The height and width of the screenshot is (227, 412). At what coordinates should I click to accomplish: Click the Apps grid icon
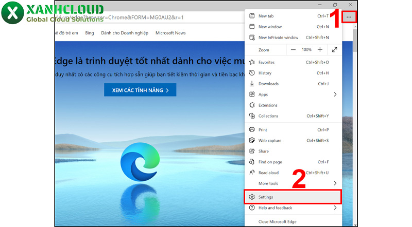[x=252, y=94]
